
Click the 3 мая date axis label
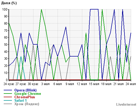pos(45,84)
